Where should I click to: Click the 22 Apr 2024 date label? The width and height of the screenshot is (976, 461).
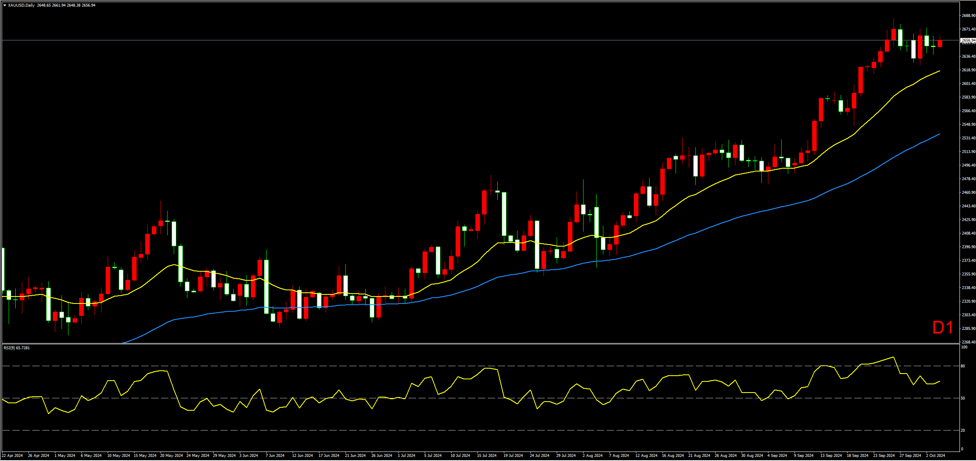(x=12, y=456)
